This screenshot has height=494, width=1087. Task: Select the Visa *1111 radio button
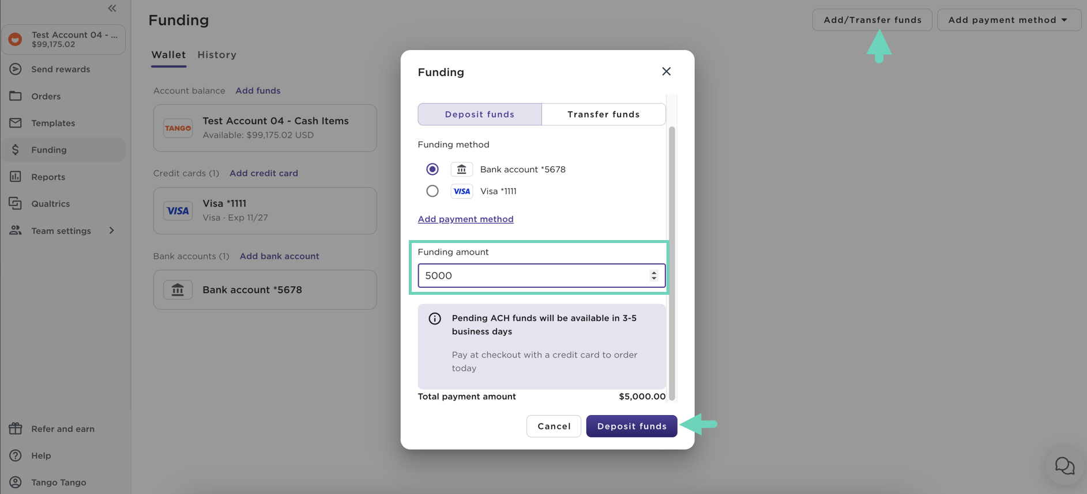[432, 191]
